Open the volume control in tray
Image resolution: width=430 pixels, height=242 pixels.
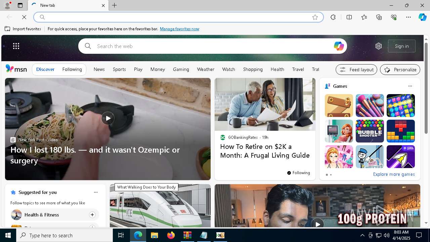[387, 235]
